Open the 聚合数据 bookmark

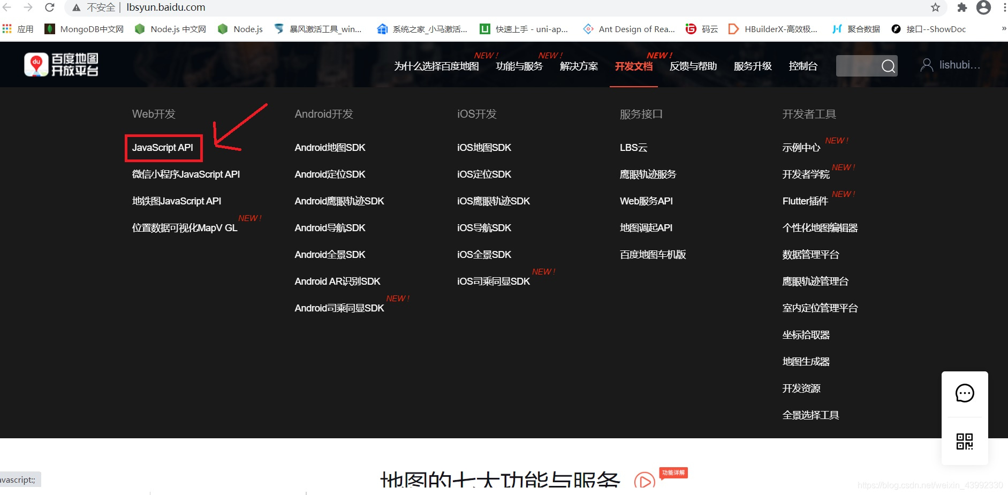point(856,29)
